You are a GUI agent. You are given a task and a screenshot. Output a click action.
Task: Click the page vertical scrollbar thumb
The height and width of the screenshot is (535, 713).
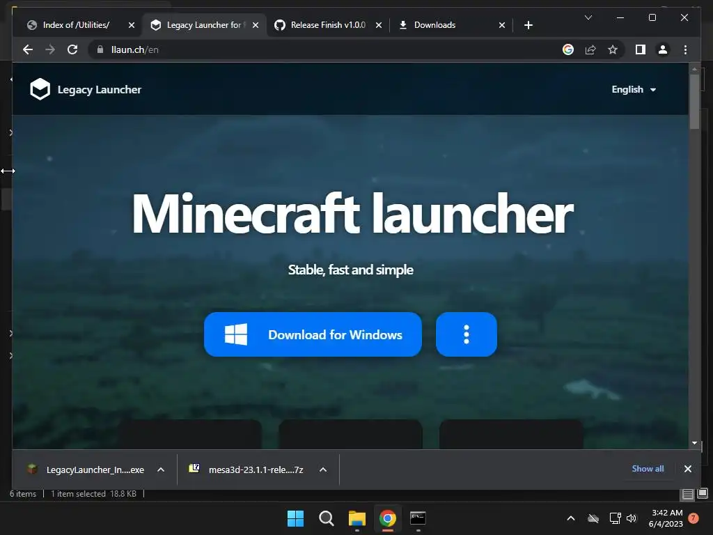point(694,101)
